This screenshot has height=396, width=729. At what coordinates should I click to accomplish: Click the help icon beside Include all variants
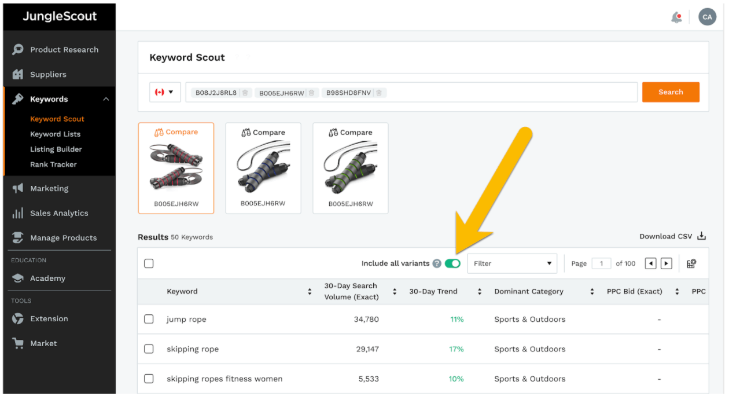(437, 263)
